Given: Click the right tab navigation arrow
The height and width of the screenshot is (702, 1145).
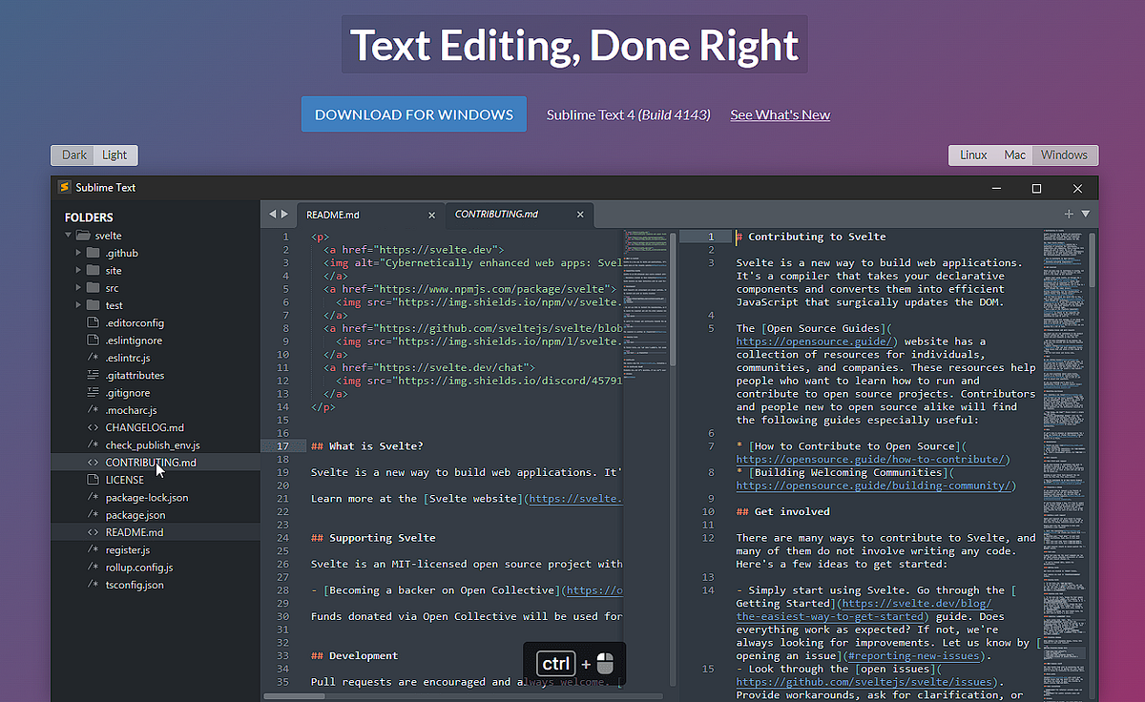Looking at the screenshot, I should (283, 214).
